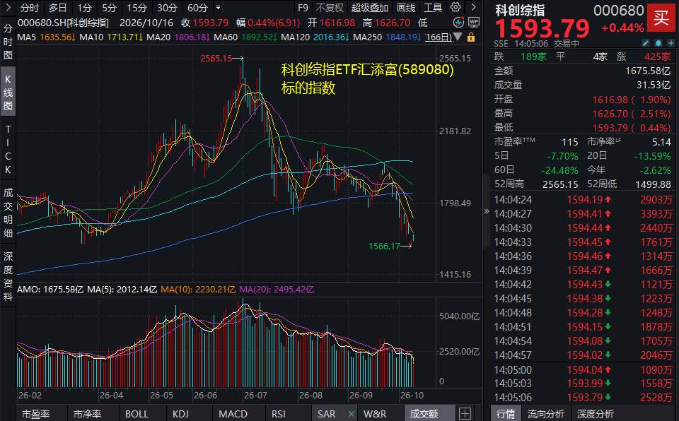679x421 pixels.
Task: Open the chart settings gear icon
Action: [455, 7]
